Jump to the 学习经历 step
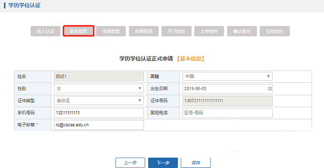 tap(176, 31)
